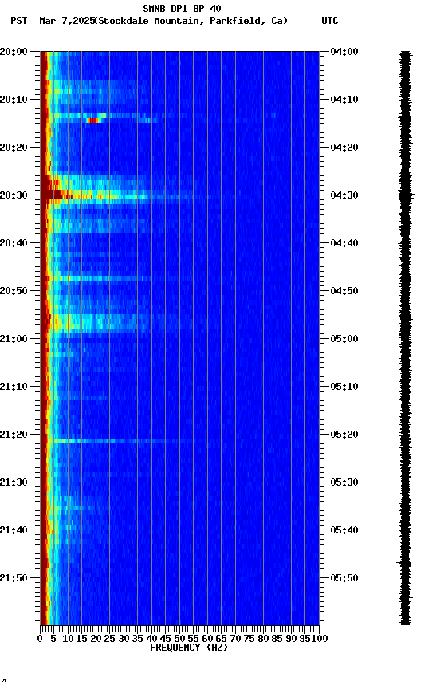Click the 75 Hz frequency tick label
This screenshot has height=689, width=440.
(249, 639)
